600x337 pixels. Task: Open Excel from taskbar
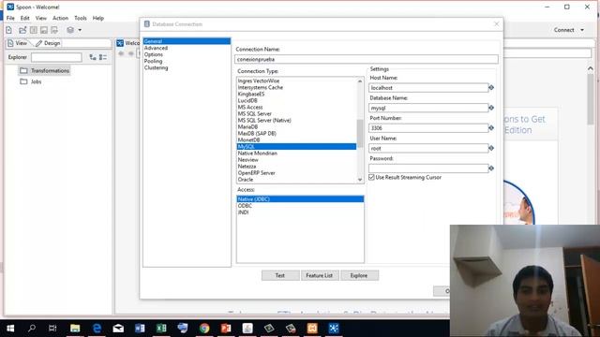(x=161, y=329)
